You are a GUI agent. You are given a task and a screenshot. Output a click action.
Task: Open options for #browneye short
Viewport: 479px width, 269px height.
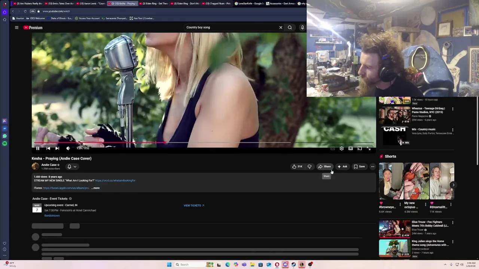(x=400, y=204)
